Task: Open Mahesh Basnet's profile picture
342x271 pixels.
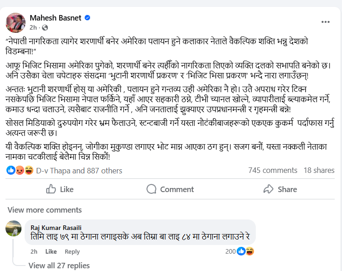Action: (16, 22)
